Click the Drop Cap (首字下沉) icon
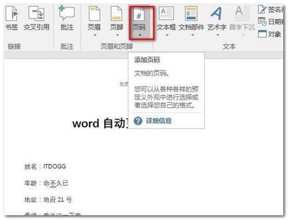 tap(242, 13)
